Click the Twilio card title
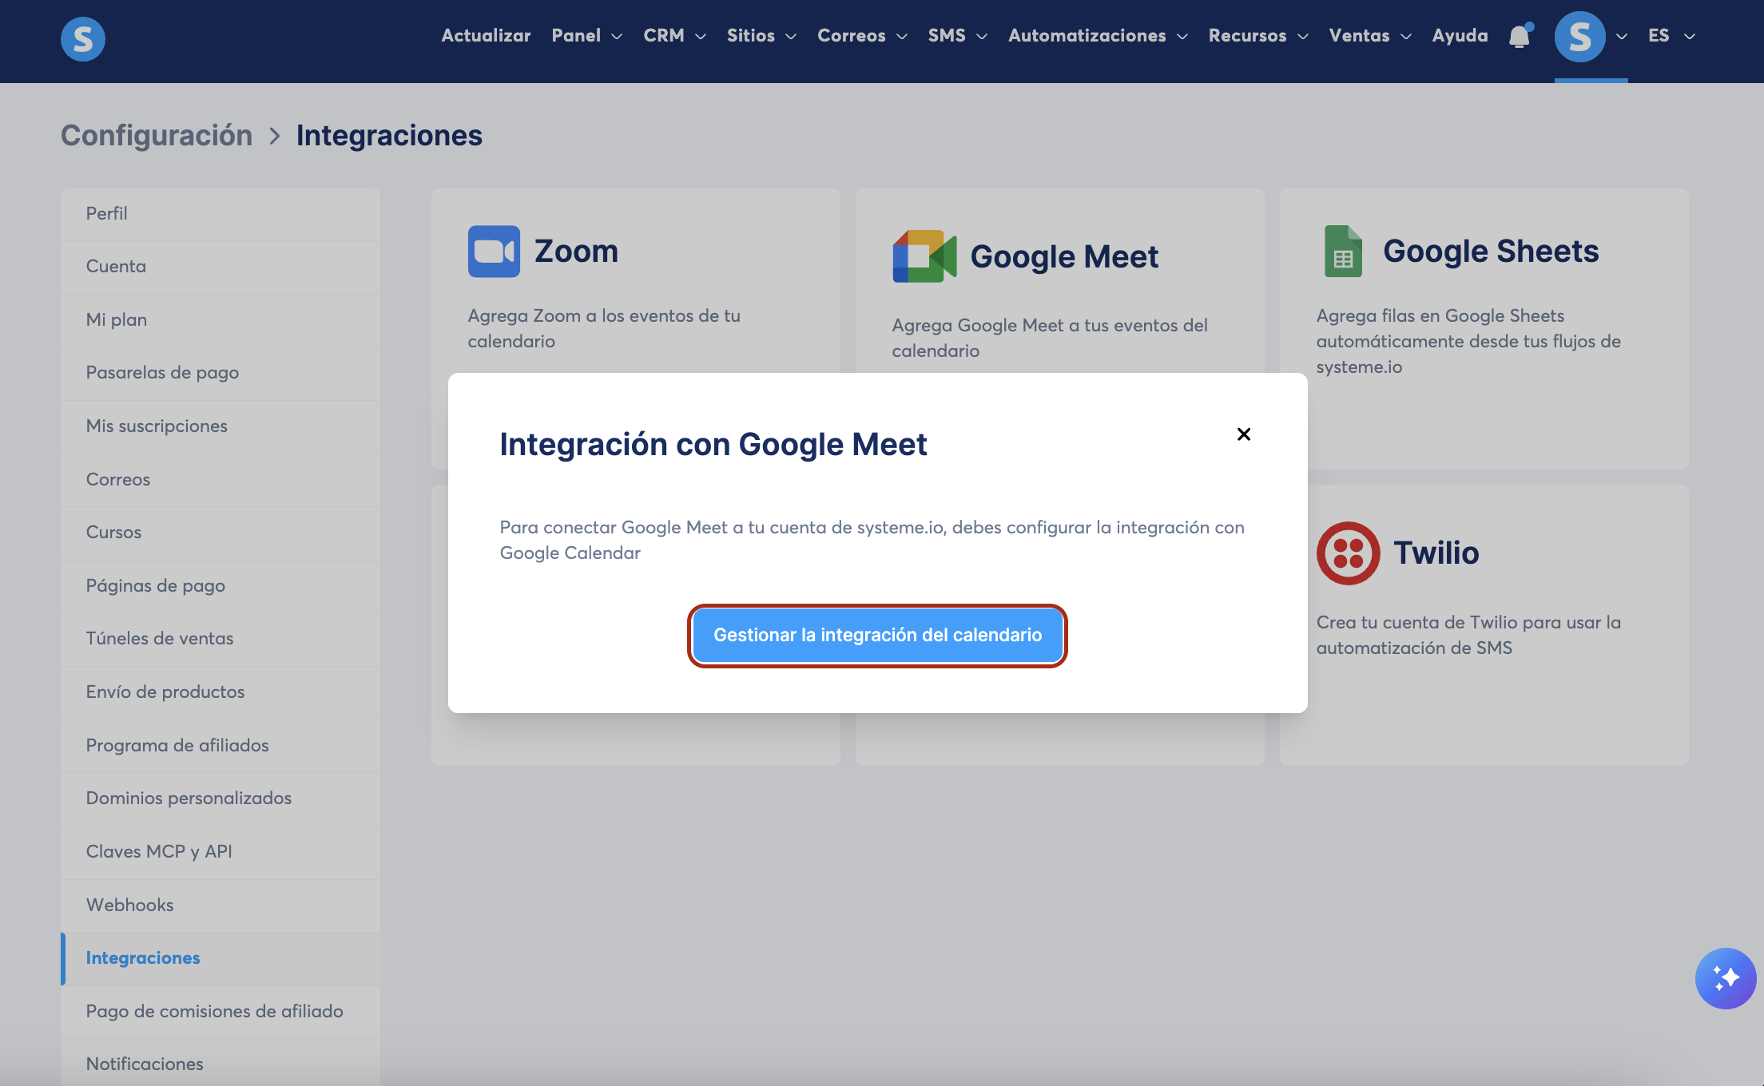The image size is (1764, 1086). click(1436, 553)
